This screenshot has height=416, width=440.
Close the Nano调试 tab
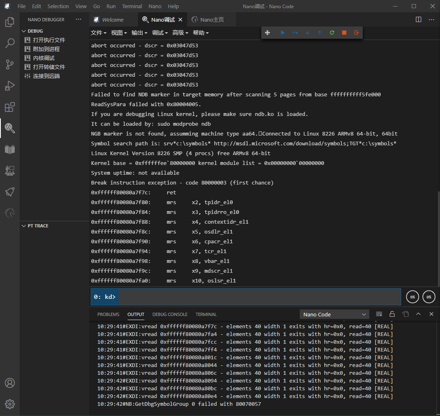click(x=180, y=20)
